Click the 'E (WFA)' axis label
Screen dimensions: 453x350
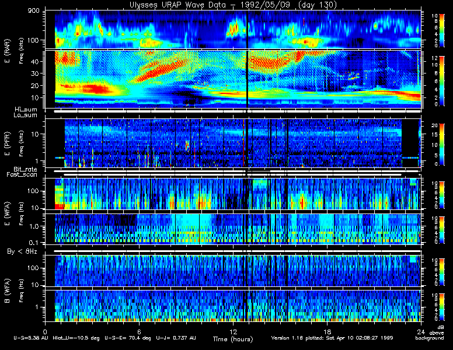(7, 213)
